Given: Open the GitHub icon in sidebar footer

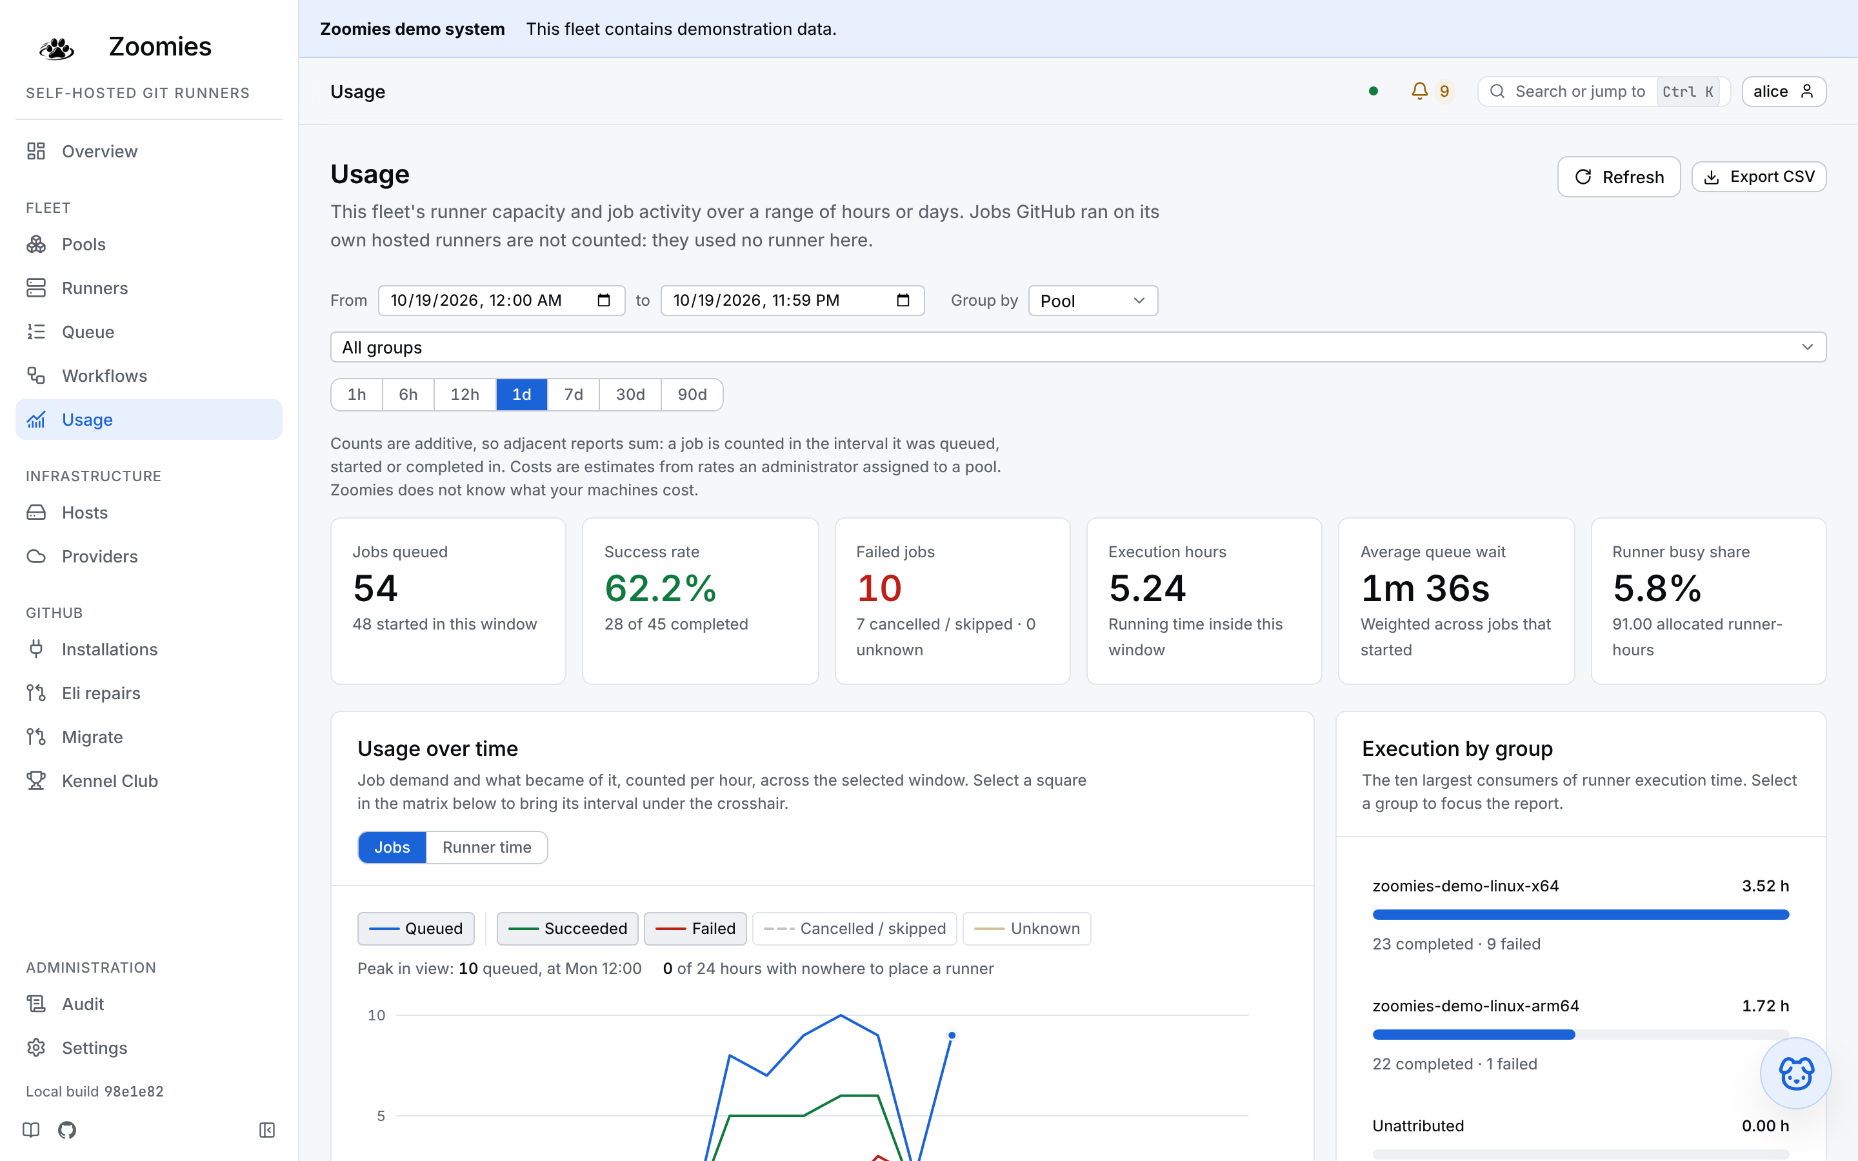Looking at the screenshot, I should 67,1129.
